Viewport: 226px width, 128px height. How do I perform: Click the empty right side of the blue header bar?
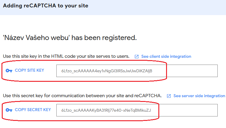[x=178, y=6]
